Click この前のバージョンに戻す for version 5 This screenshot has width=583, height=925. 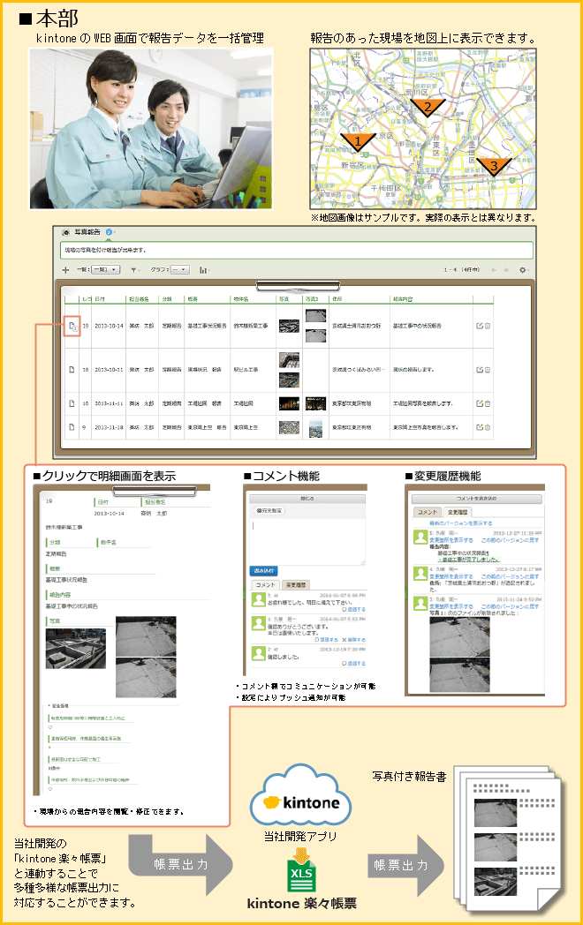point(509,540)
